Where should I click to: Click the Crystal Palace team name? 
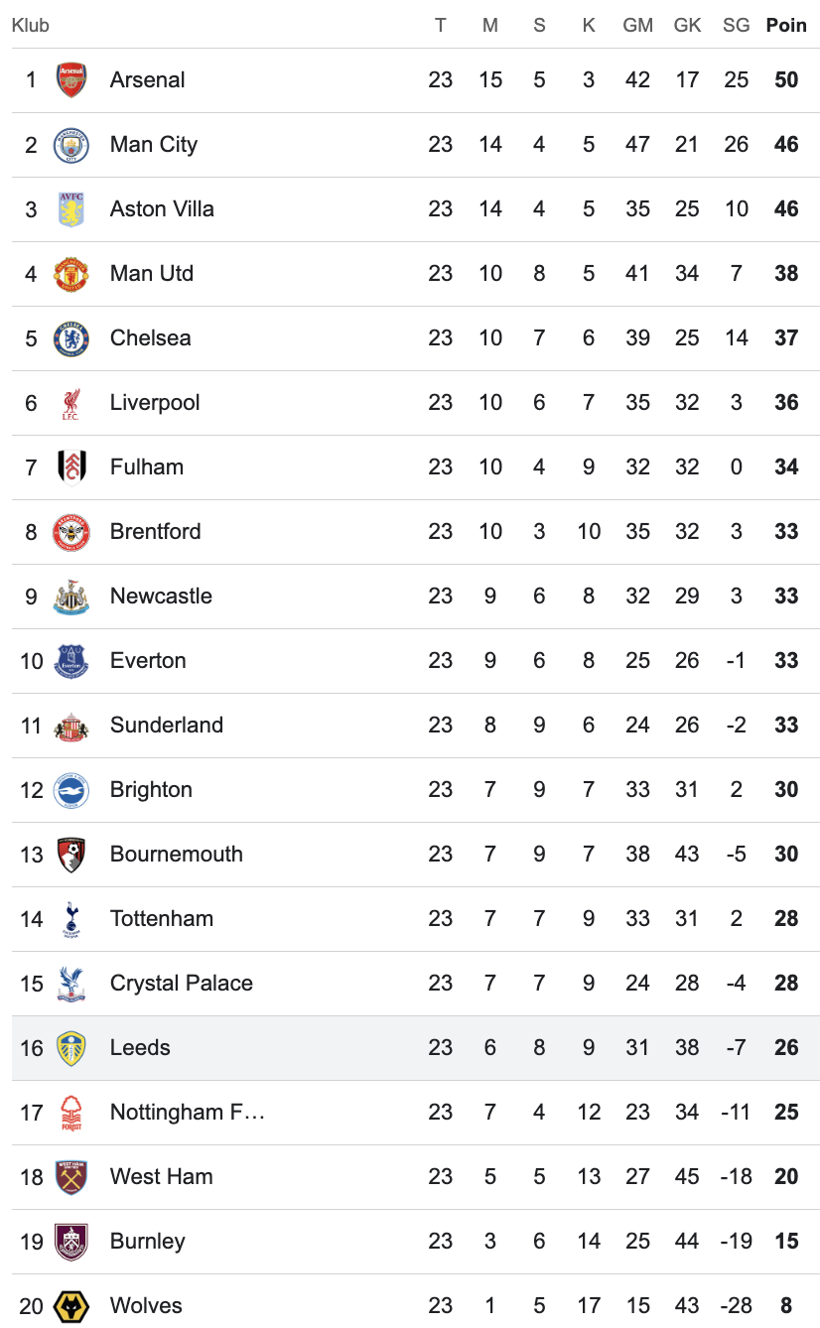(182, 984)
